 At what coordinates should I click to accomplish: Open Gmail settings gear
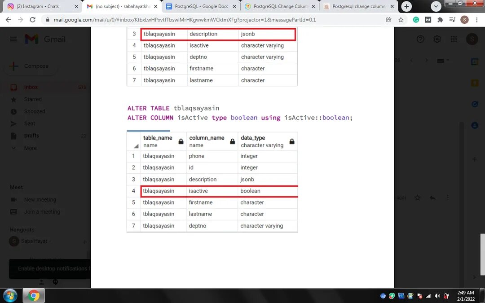(x=437, y=39)
